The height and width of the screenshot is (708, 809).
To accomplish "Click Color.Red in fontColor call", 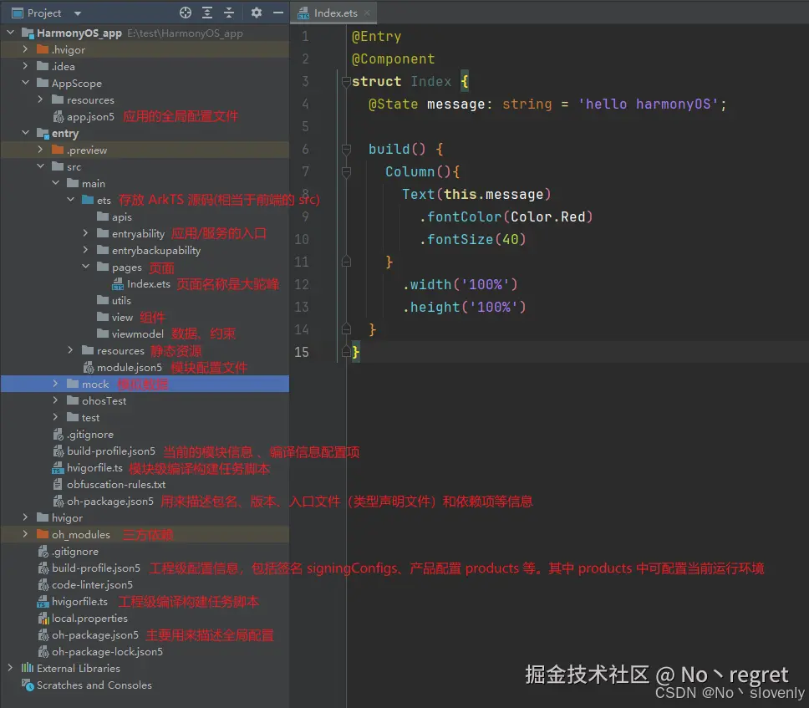I will pyautogui.click(x=548, y=216).
